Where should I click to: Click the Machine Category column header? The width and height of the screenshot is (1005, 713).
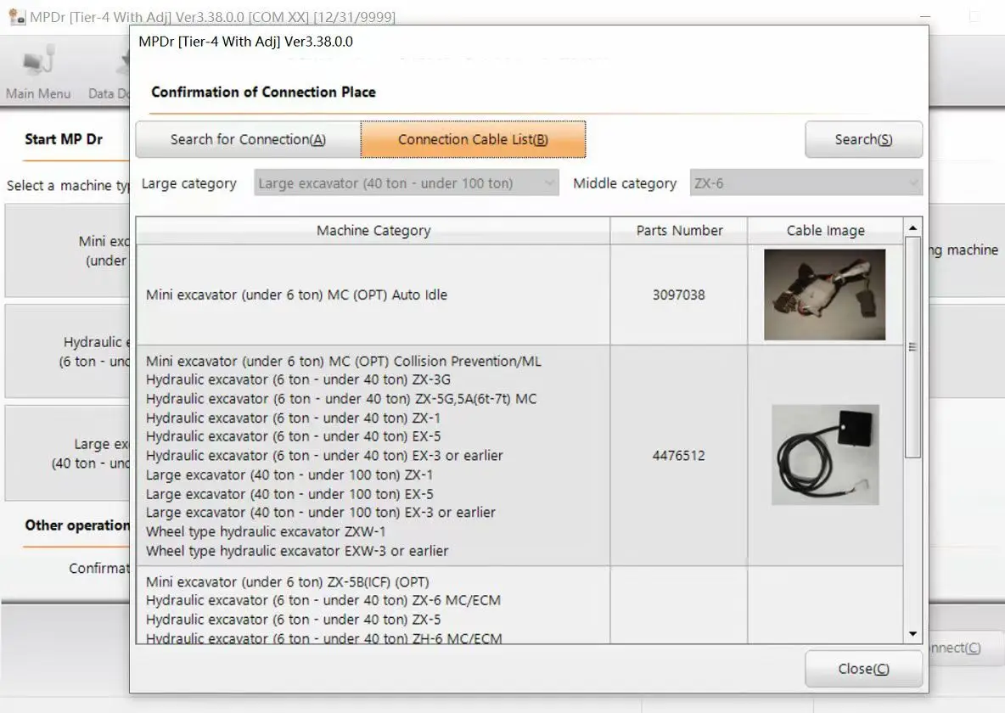tap(373, 231)
